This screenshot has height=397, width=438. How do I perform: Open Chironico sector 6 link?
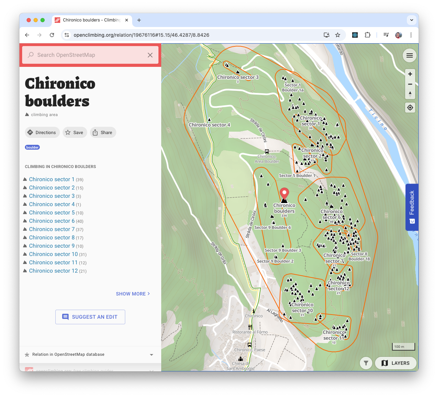tap(52, 221)
